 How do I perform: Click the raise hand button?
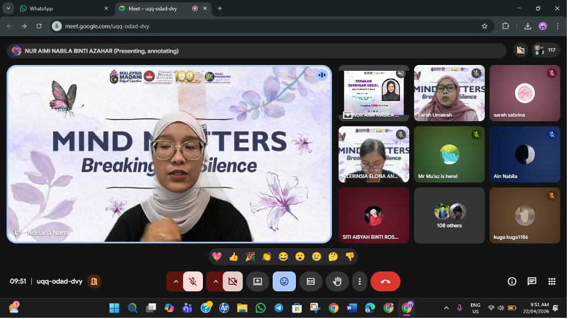[337, 281]
